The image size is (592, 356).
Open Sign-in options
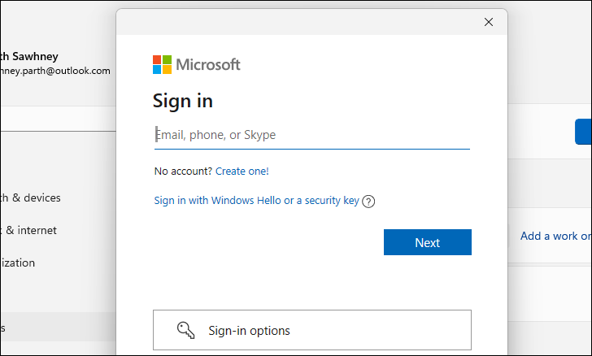pyautogui.click(x=312, y=330)
